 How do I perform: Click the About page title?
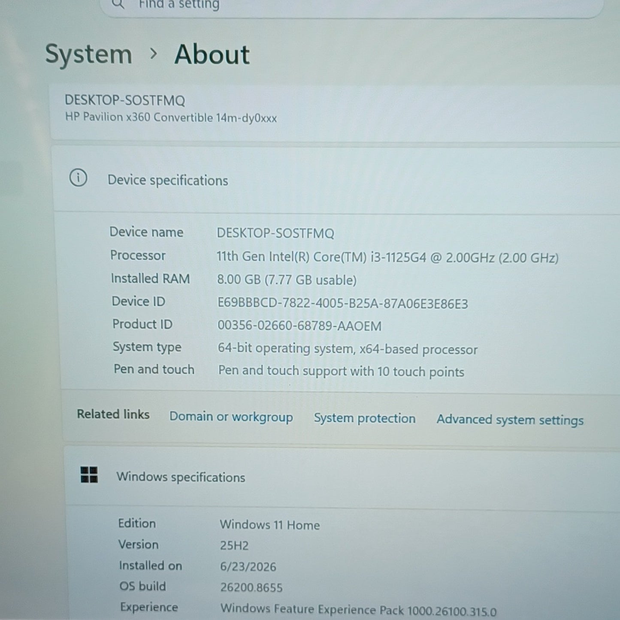212,55
